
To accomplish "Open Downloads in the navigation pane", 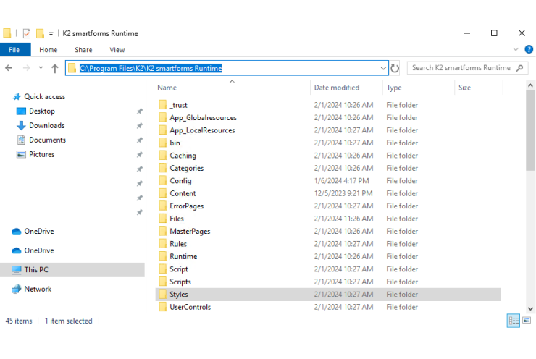I will pyautogui.click(x=46, y=125).
